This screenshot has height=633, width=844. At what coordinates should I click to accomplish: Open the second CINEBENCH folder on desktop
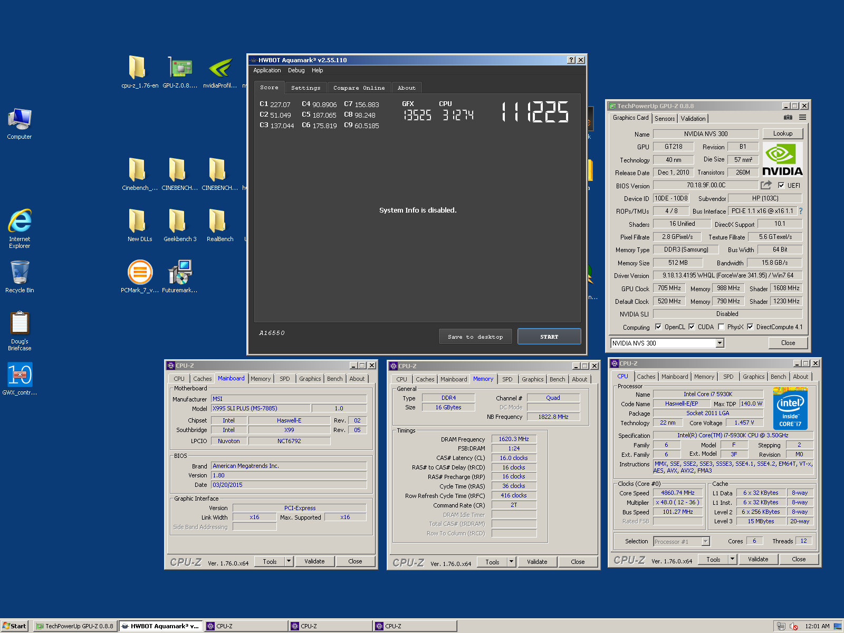220,175
